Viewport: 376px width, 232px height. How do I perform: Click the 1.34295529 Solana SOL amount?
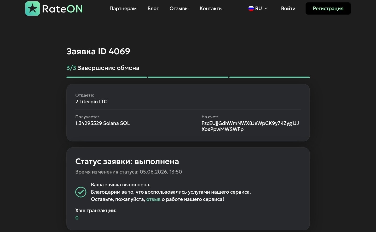(x=102, y=123)
